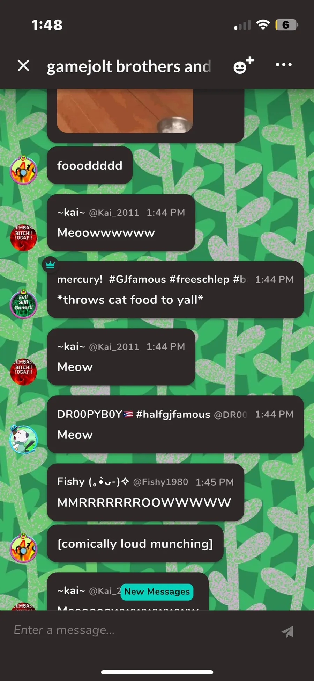Jump to New Messages
The height and width of the screenshot is (681, 314).
coord(157,592)
